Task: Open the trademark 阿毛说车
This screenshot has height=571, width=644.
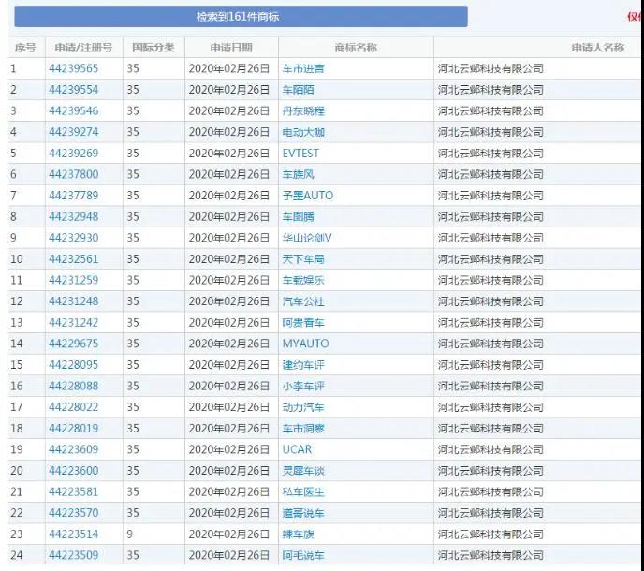Action: tap(303, 555)
